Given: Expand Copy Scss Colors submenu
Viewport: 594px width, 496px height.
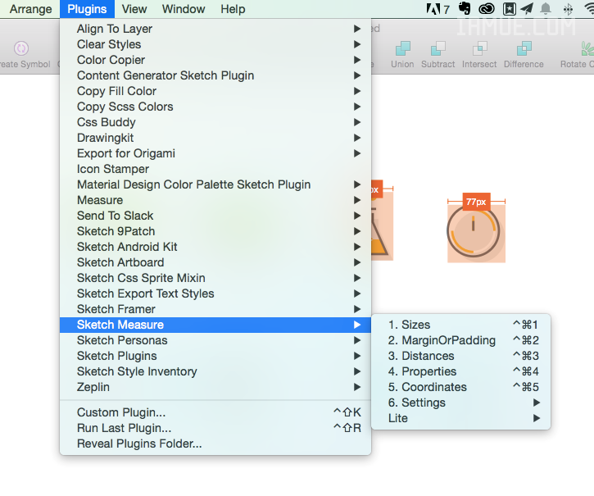Looking at the screenshot, I should click(x=215, y=107).
